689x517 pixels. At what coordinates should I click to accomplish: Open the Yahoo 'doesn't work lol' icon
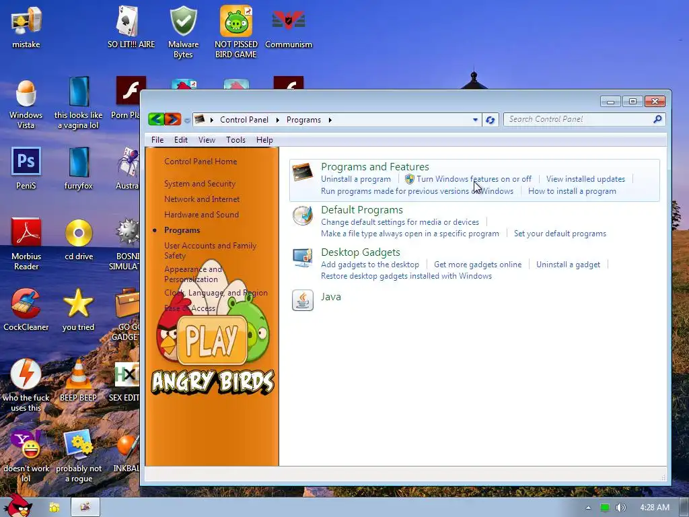tap(26, 456)
